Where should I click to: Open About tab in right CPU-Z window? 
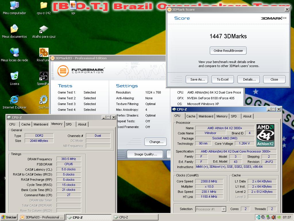pos(247,116)
